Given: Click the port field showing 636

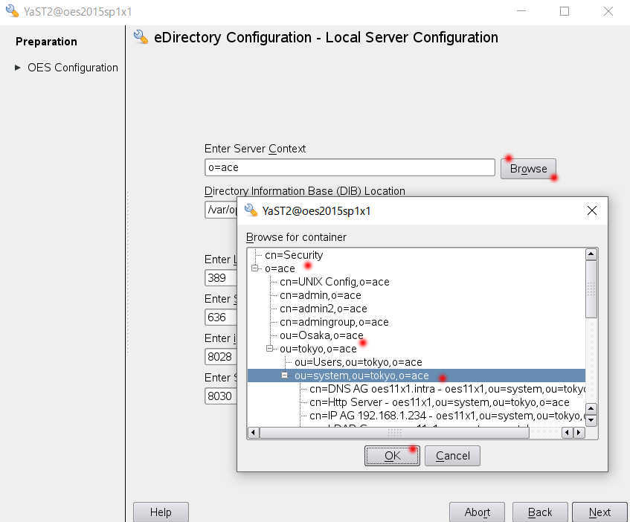Looking at the screenshot, I should coord(221,318).
